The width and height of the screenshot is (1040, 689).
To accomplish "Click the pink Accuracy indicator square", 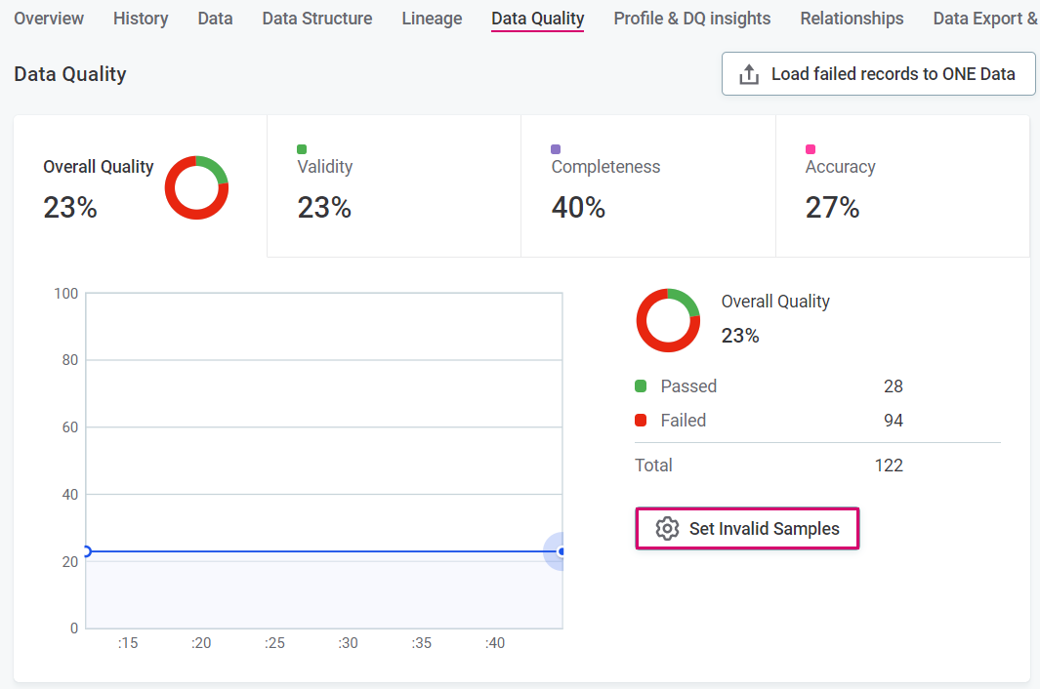I will click(x=811, y=149).
